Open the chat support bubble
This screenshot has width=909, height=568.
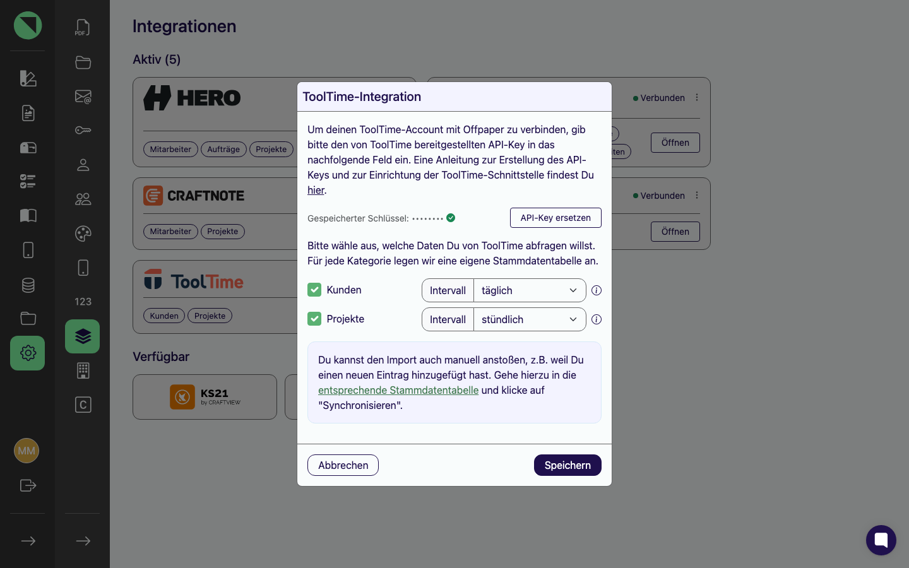[x=881, y=540]
